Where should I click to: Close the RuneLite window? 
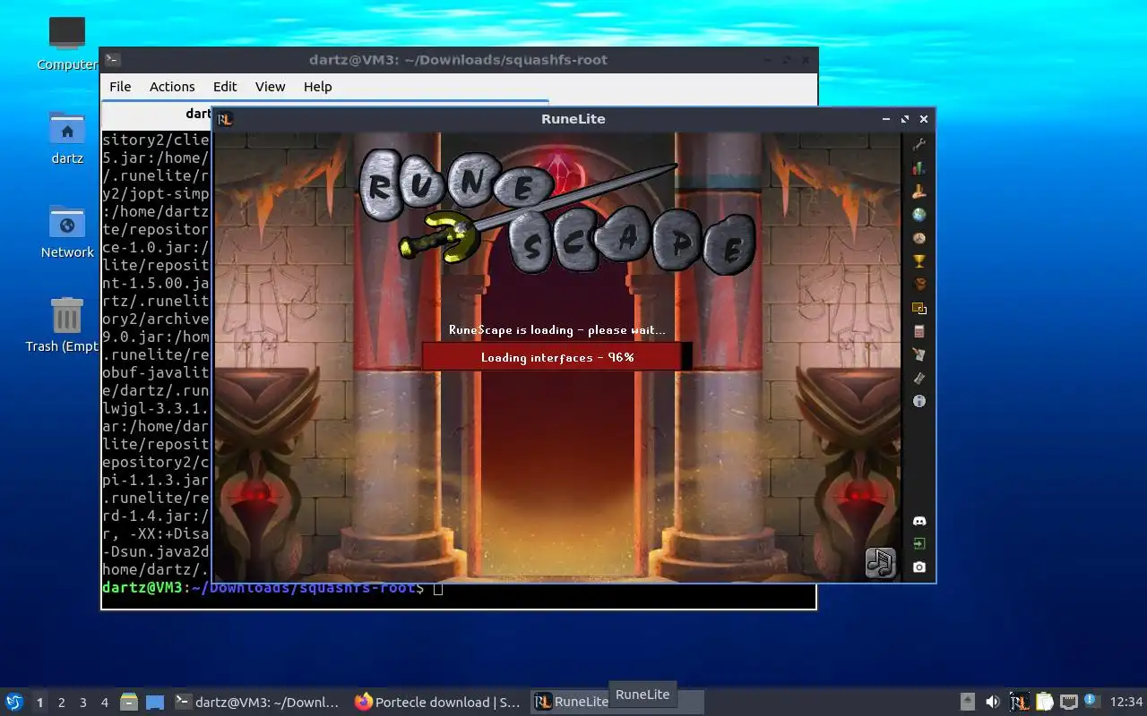pyautogui.click(x=924, y=119)
